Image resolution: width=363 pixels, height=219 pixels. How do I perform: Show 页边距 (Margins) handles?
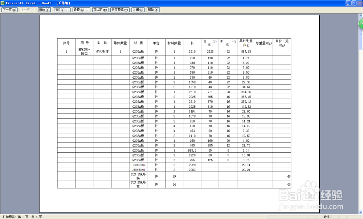(100, 10)
